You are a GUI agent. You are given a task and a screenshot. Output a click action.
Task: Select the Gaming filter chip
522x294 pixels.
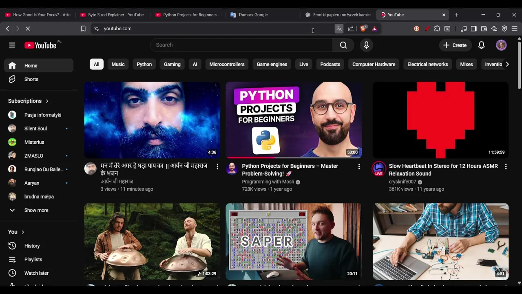(172, 64)
